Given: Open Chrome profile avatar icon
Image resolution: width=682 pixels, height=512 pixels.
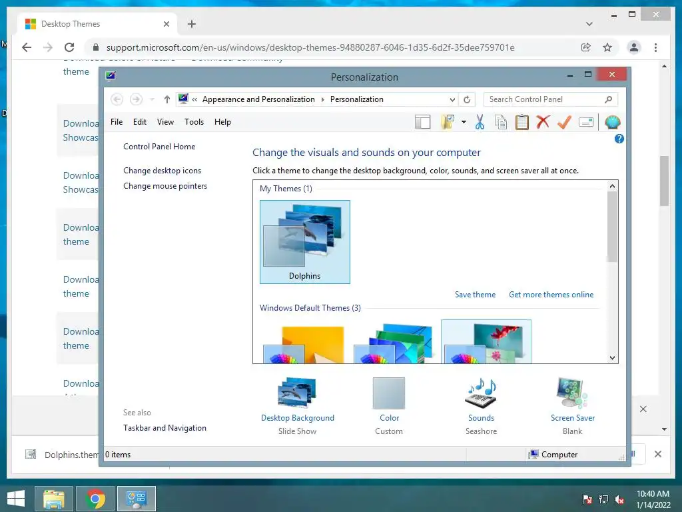Looking at the screenshot, I should click(634, 47).
